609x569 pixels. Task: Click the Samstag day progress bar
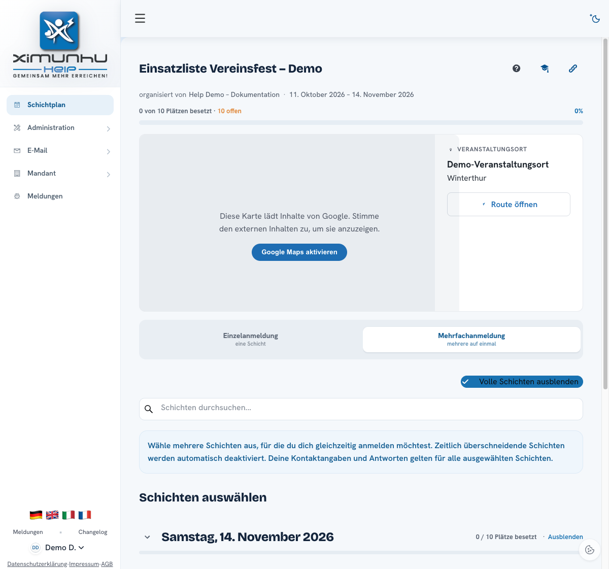point(361,552)
